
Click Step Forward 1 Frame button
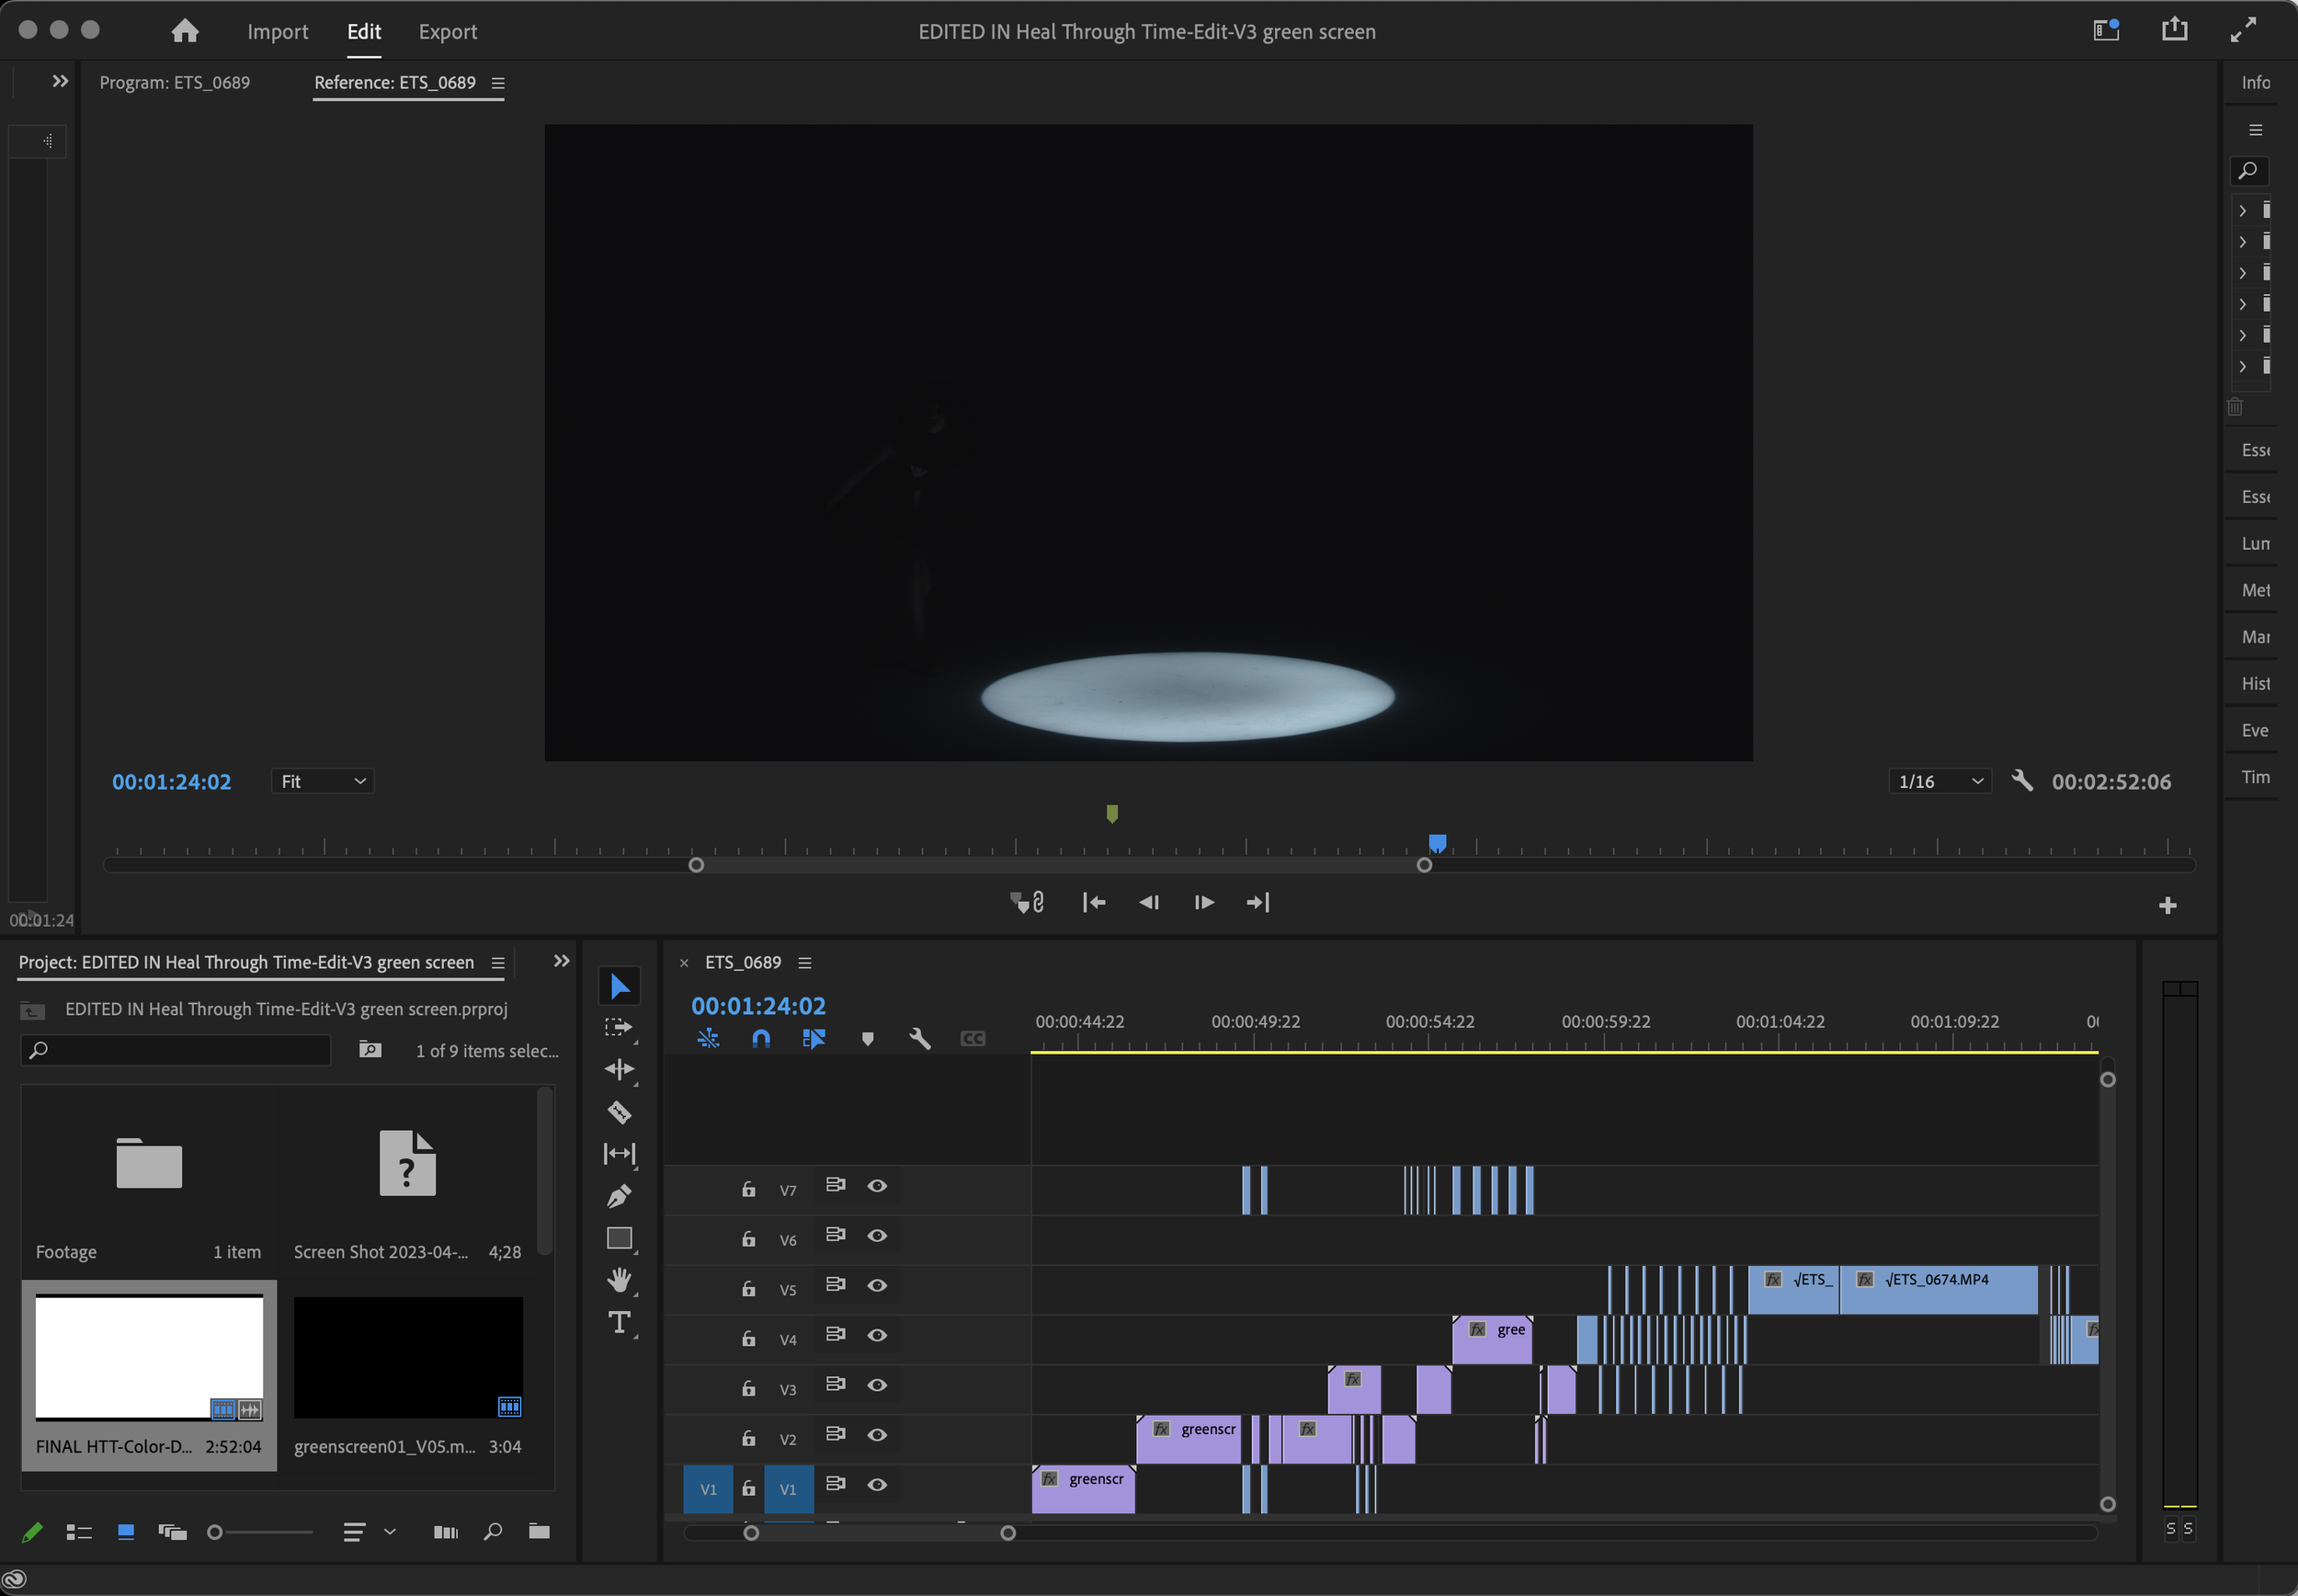coord(1203,902)
